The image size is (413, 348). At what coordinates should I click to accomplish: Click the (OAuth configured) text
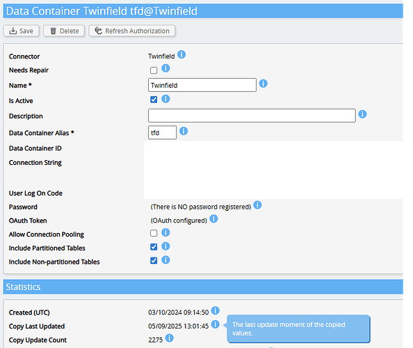179,221
